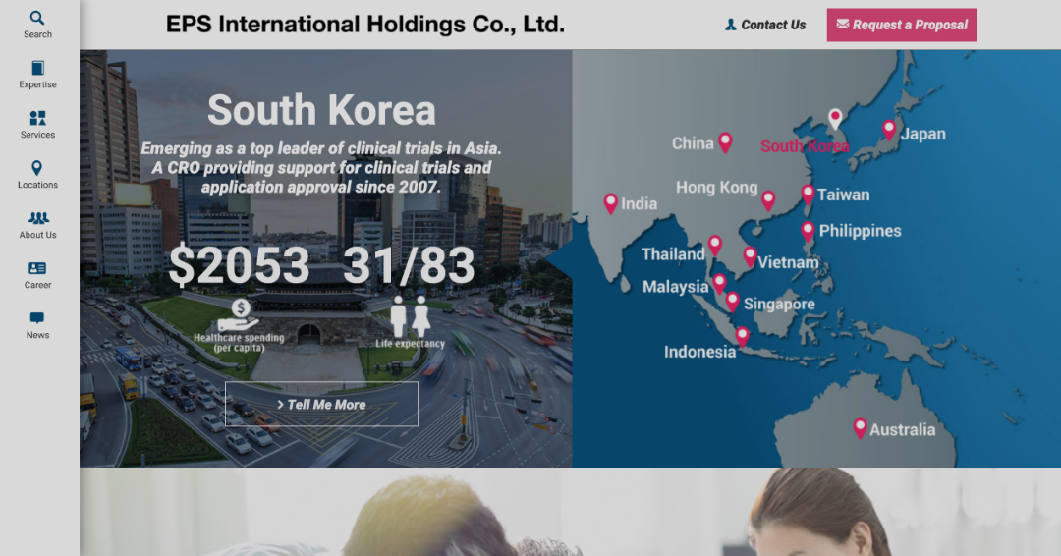Click the Indonesia label on map
The width and height of the screenshot is (1061, 556).
699,352
